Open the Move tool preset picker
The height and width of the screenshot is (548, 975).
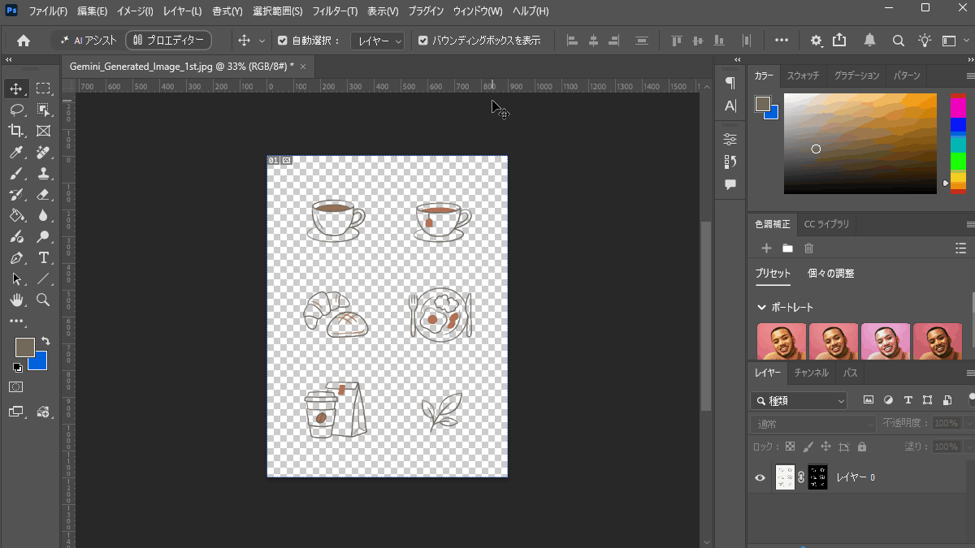[250, 41]
